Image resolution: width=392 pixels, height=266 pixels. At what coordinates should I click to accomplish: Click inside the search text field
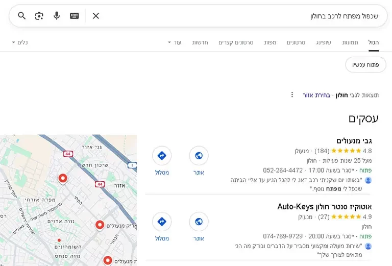point(230,16)
